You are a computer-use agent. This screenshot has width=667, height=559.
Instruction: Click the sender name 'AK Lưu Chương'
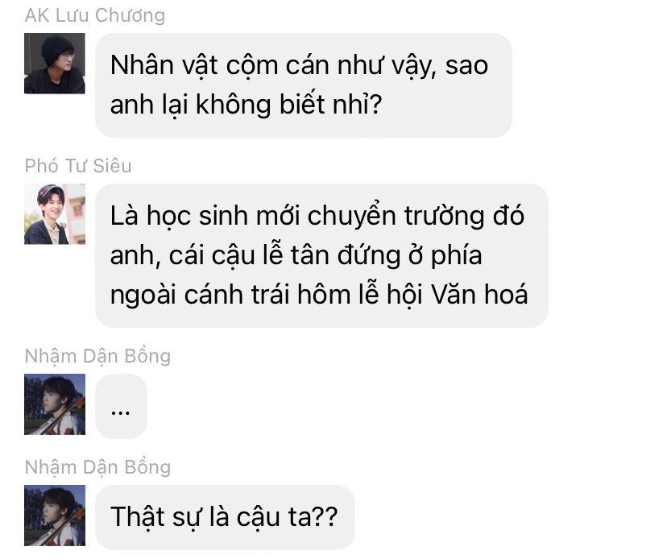pos(95,15)
